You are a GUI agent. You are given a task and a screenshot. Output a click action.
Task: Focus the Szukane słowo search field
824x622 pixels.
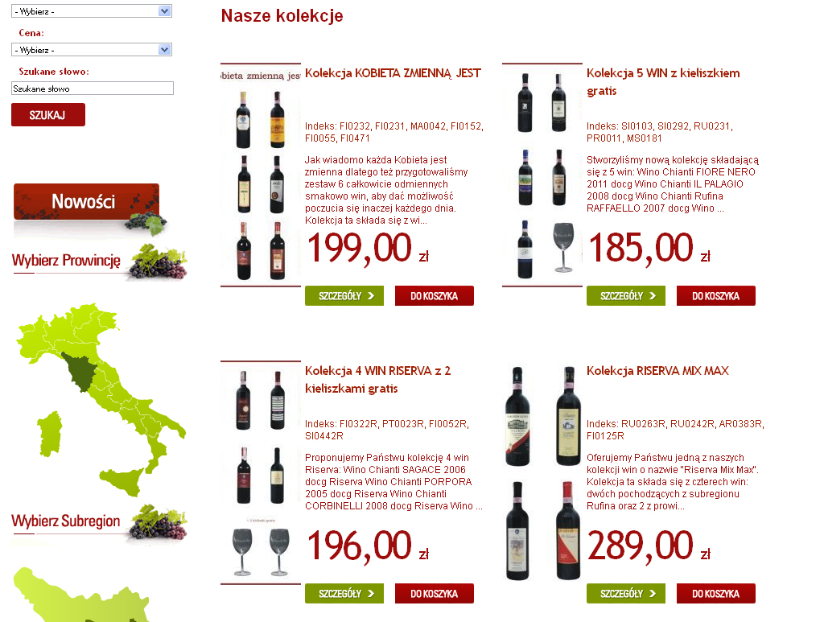tap(93, 89)
